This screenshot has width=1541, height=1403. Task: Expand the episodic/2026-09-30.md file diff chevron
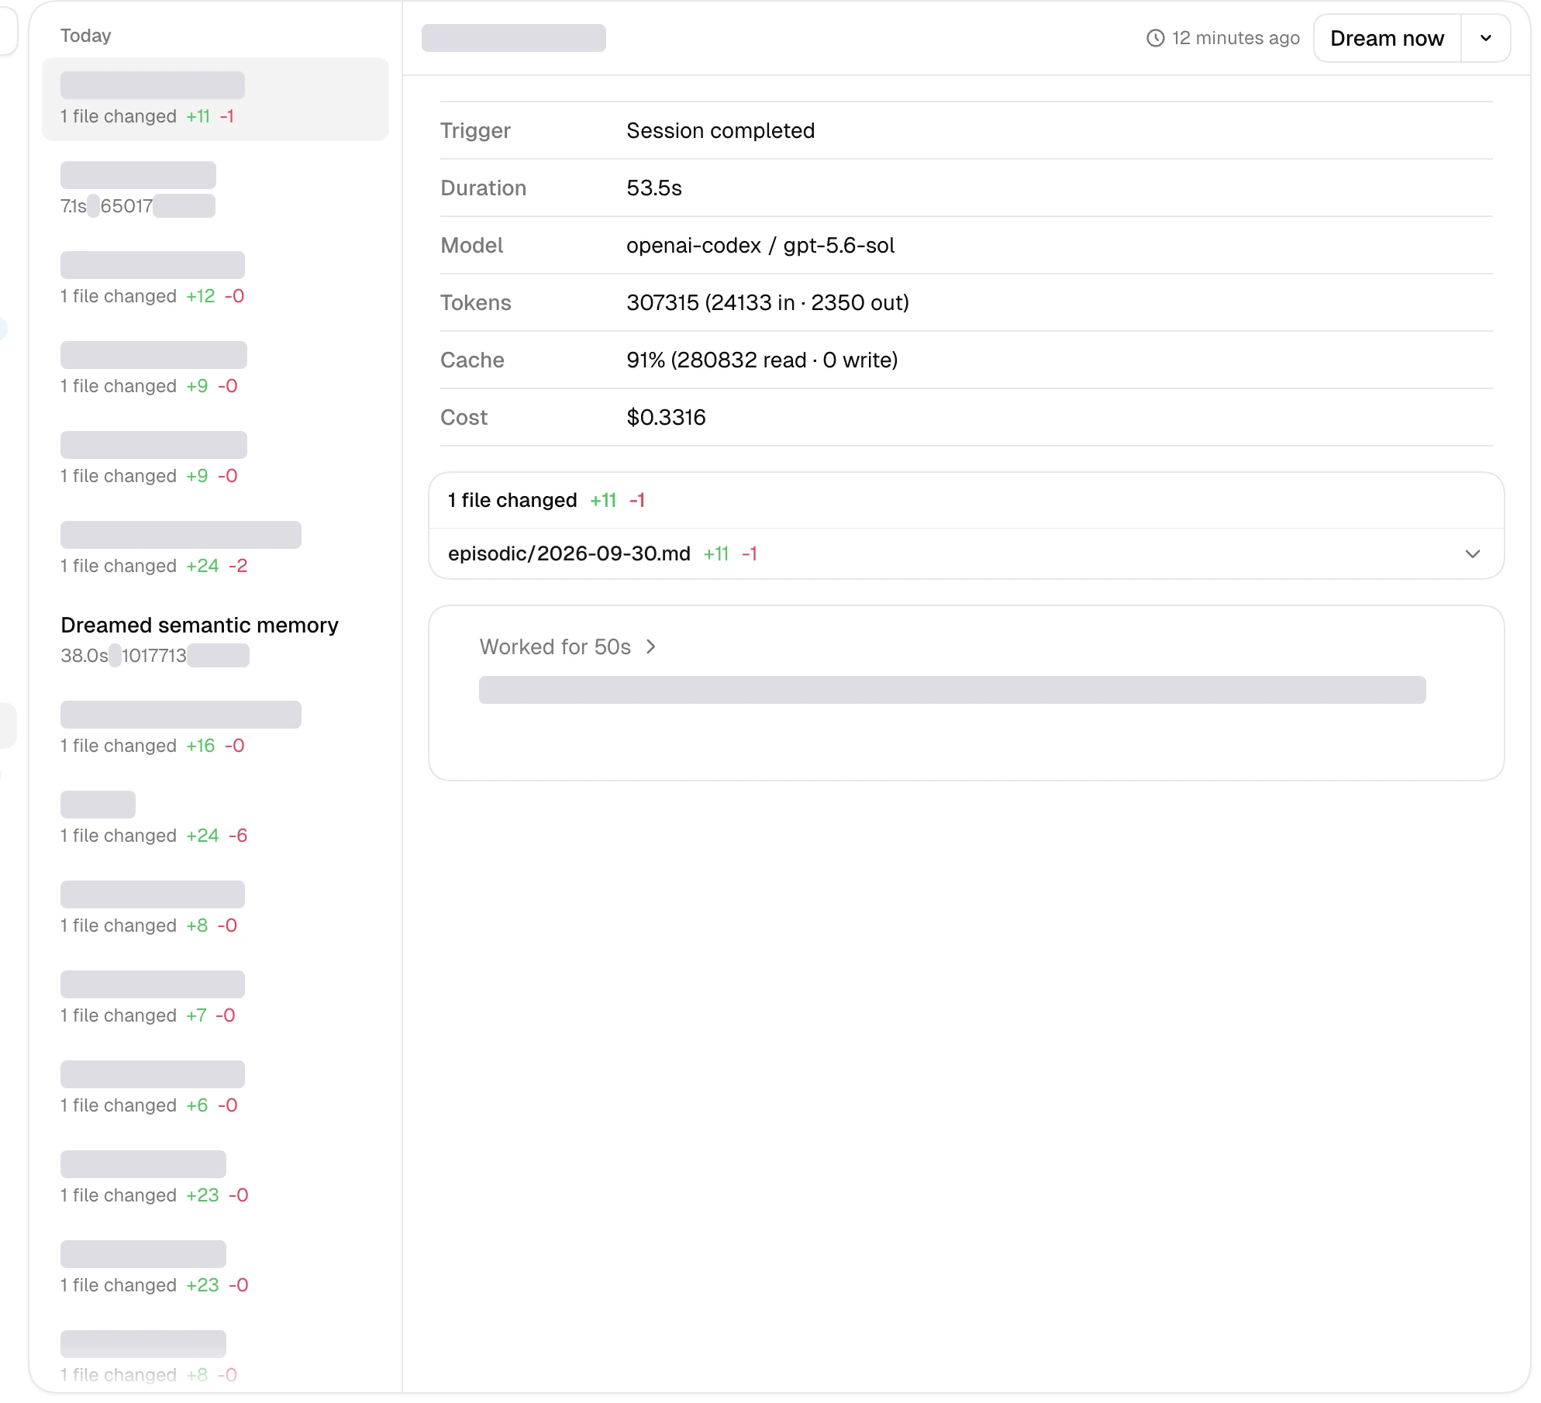[x=1472, y=553]
